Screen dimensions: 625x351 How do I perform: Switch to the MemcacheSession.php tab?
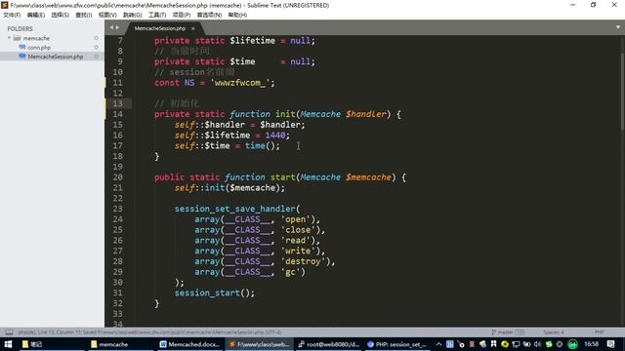click(160, 28)
